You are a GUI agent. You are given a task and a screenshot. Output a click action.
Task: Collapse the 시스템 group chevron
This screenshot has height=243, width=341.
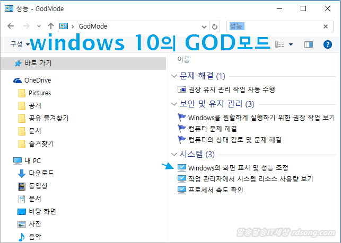pyautogui.click(x=174, y=155)
